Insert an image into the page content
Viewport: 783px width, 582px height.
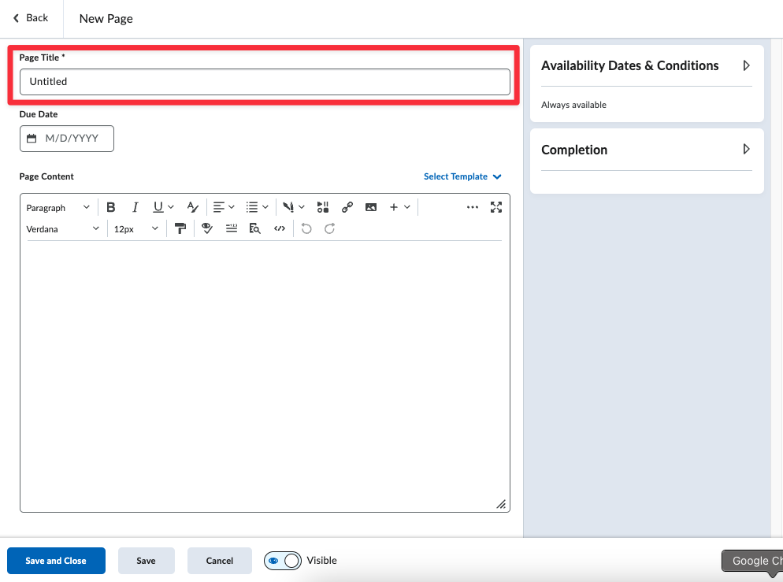371,207
